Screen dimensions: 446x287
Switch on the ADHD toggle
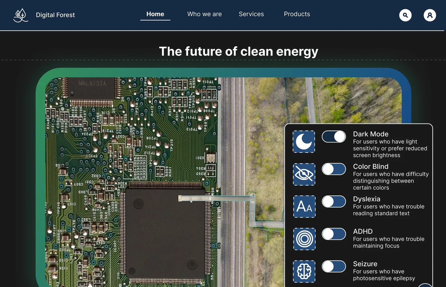tap(334, 234)
